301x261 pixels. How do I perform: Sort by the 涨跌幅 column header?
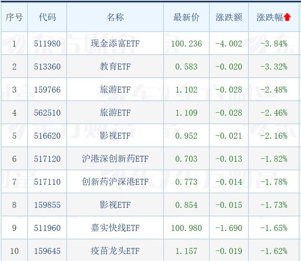(x=270, y=17)
